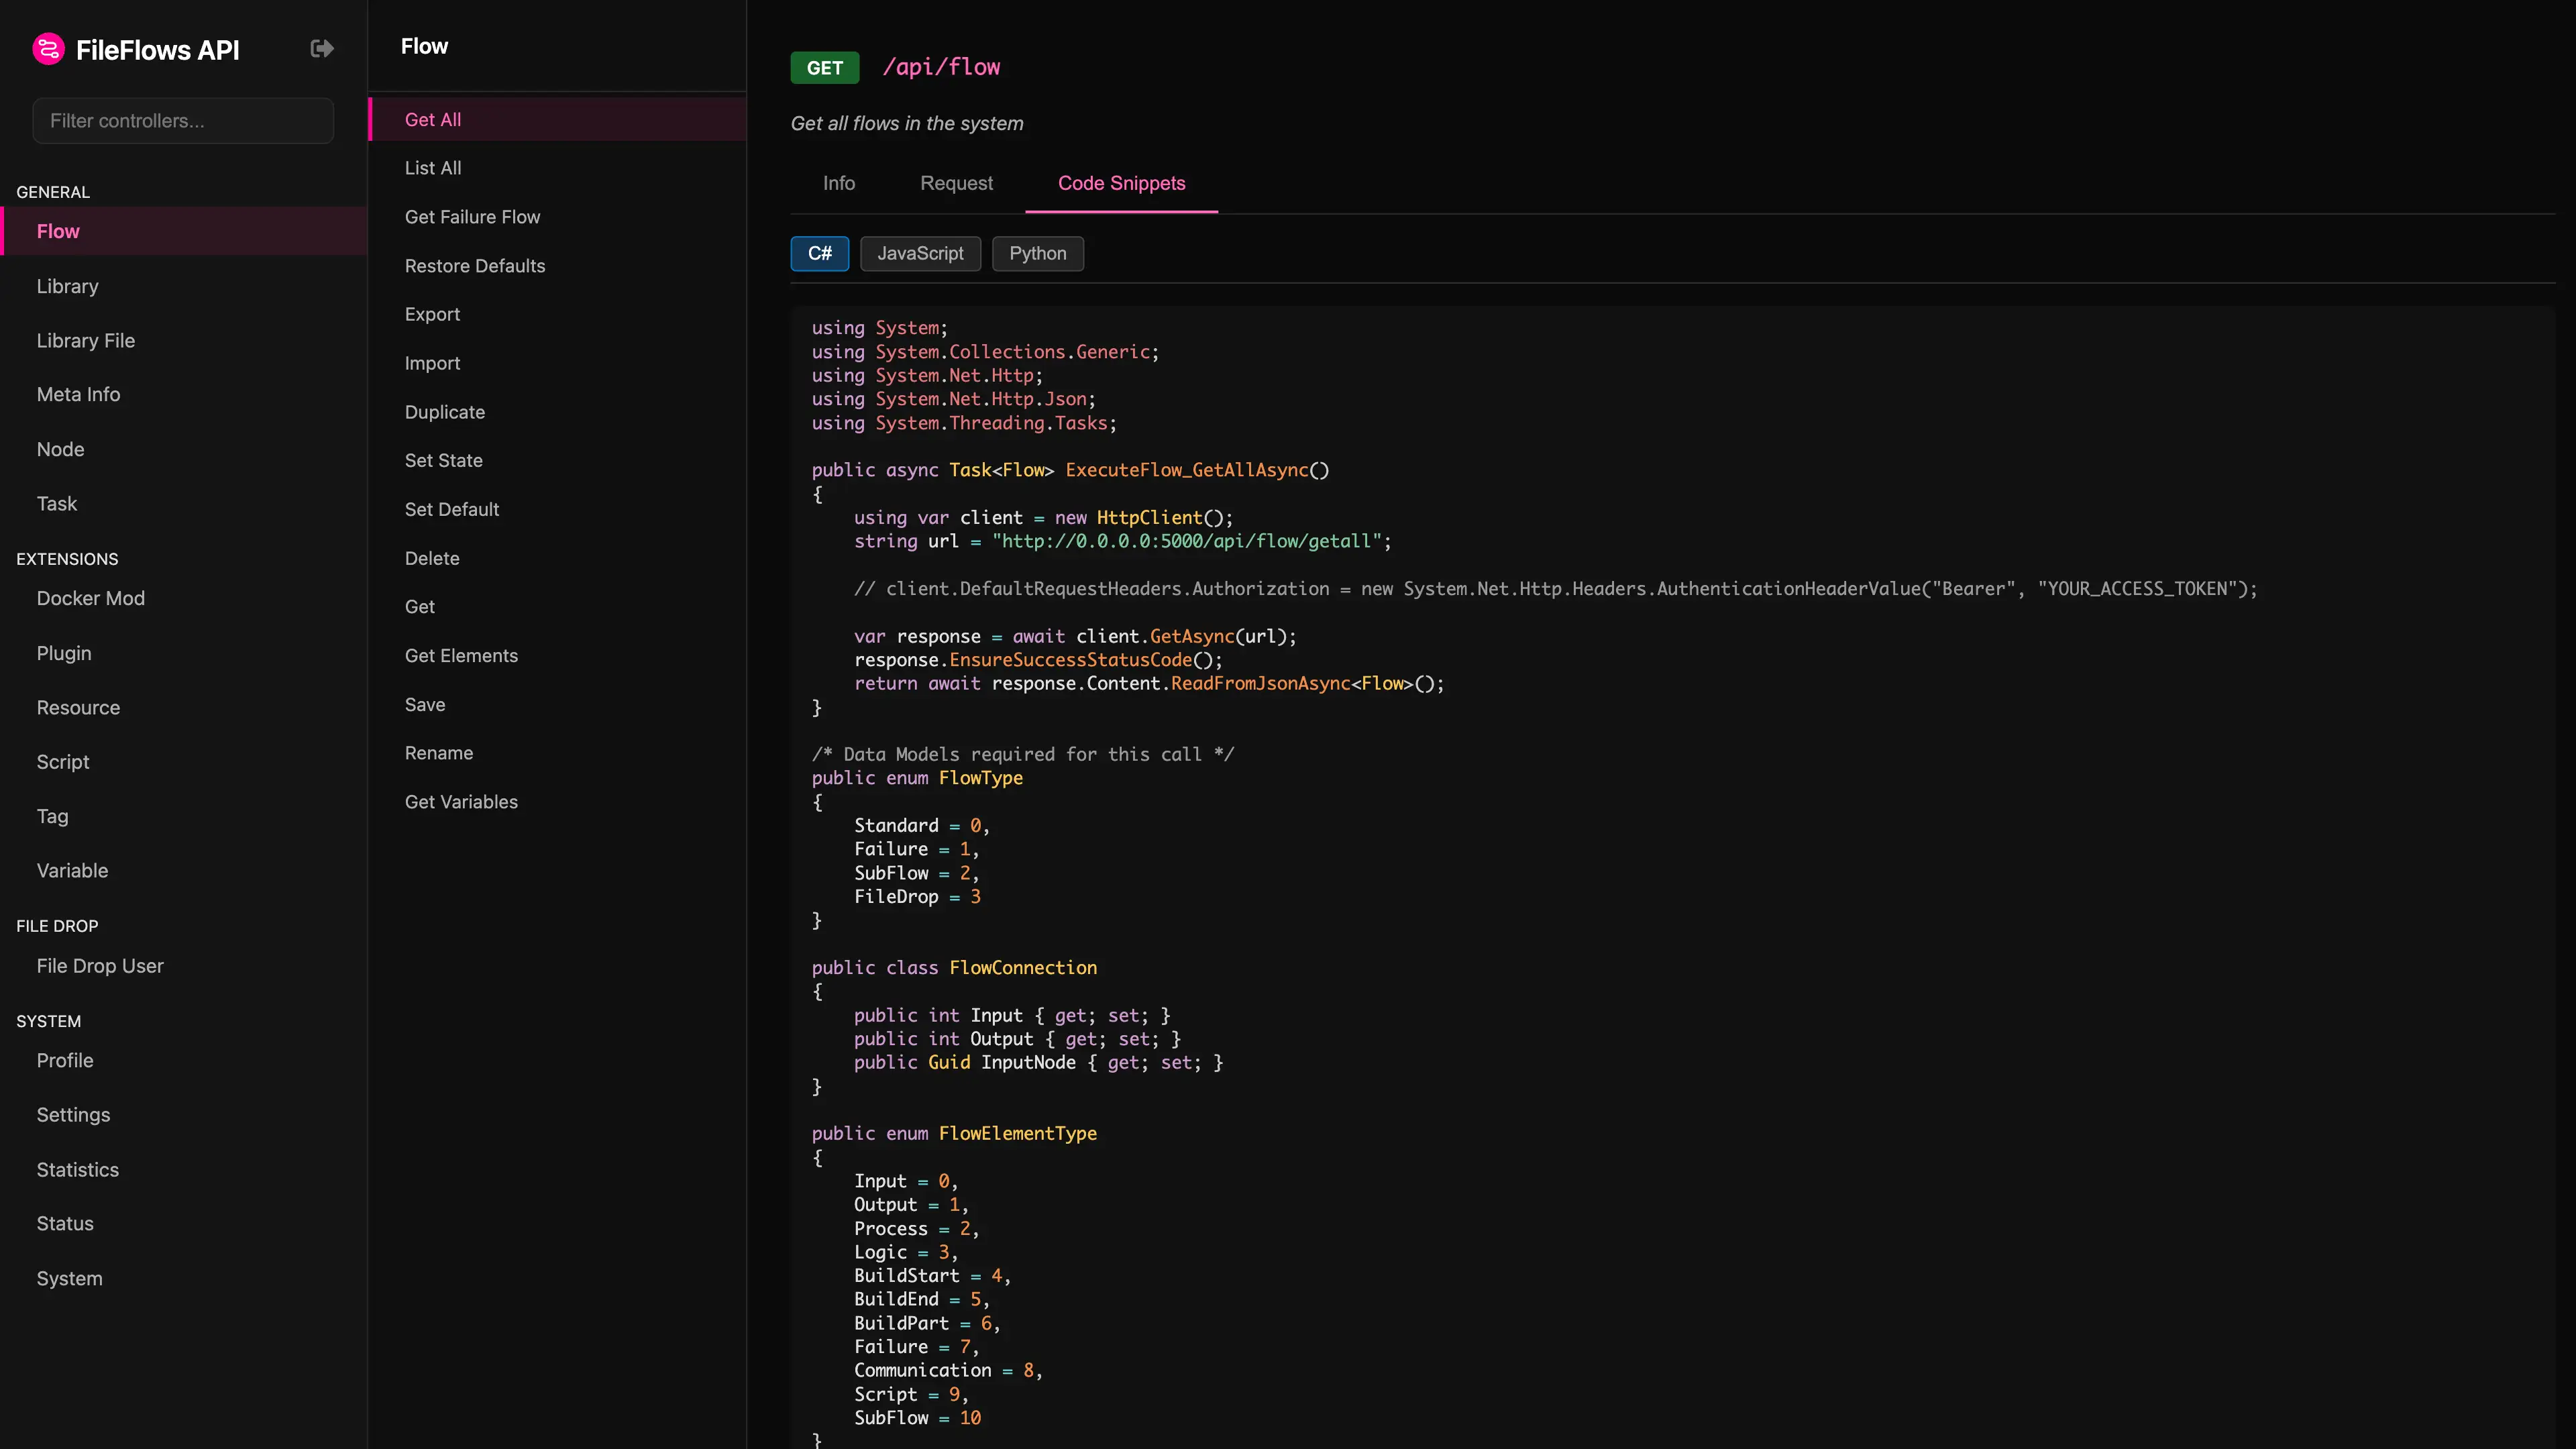
Task: Select the Save endpoint
Action: pyautogui.click(x=557, y=704)
